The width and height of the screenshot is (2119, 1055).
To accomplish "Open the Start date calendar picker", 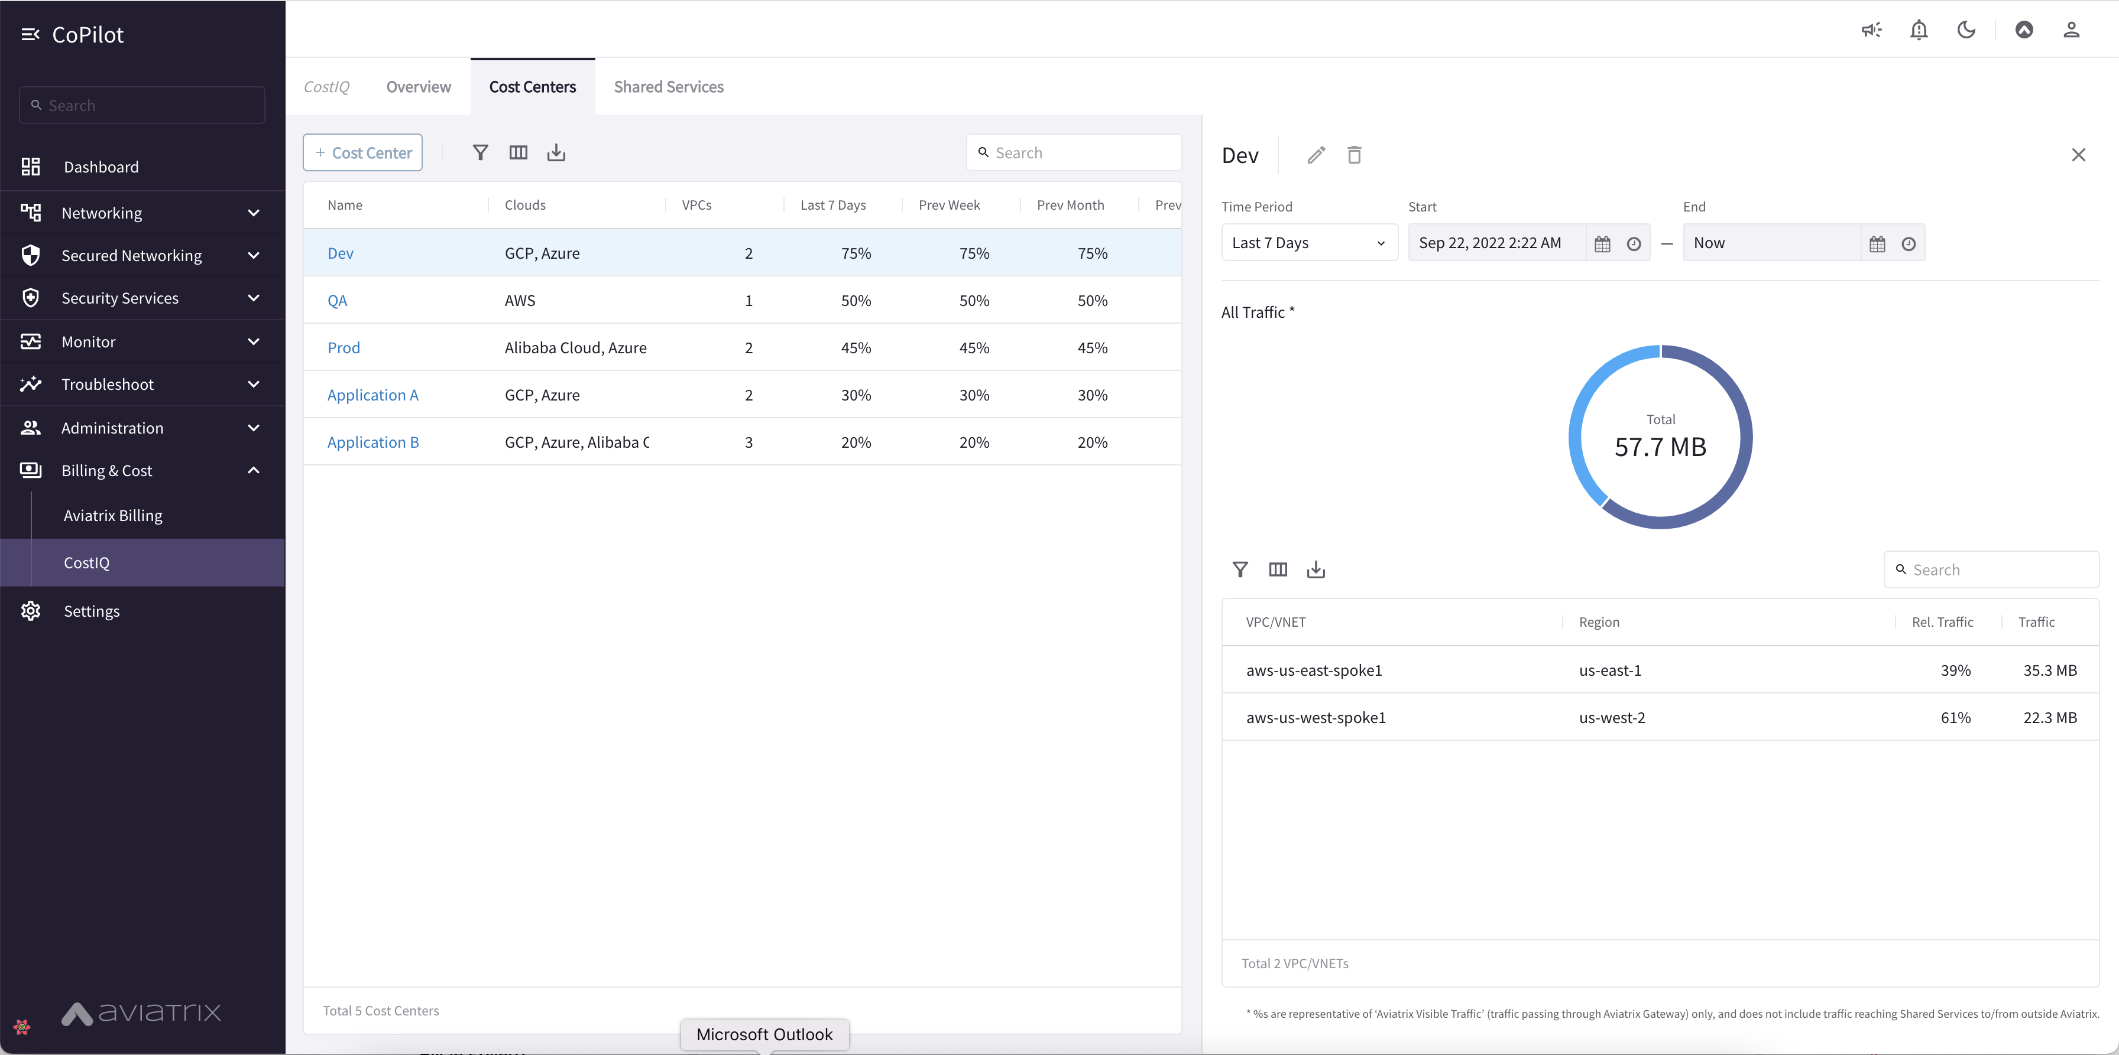I will pos(1602,244).
